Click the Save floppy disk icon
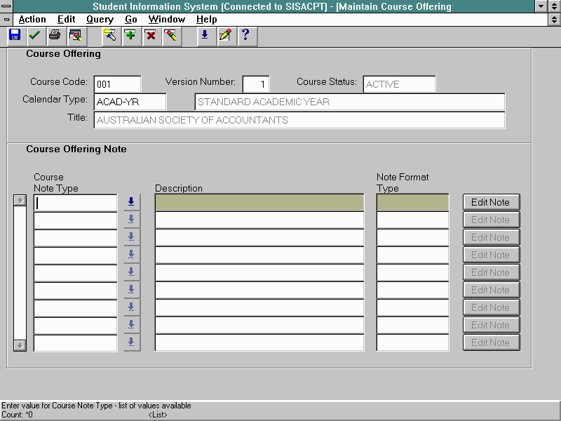The width and height of the screenshot is (561, 421). click(15, 35)
